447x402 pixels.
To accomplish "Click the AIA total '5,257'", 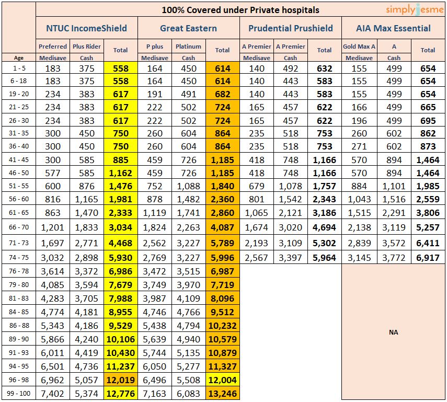I will 428,227.
